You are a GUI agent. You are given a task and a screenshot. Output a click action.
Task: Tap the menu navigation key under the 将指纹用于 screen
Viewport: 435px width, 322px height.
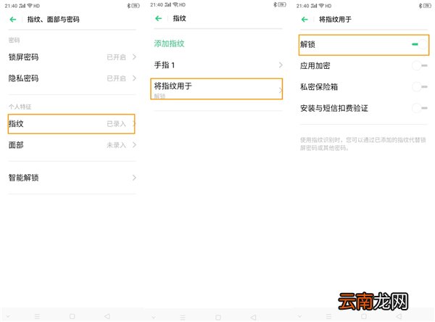[x=328, y=316]
